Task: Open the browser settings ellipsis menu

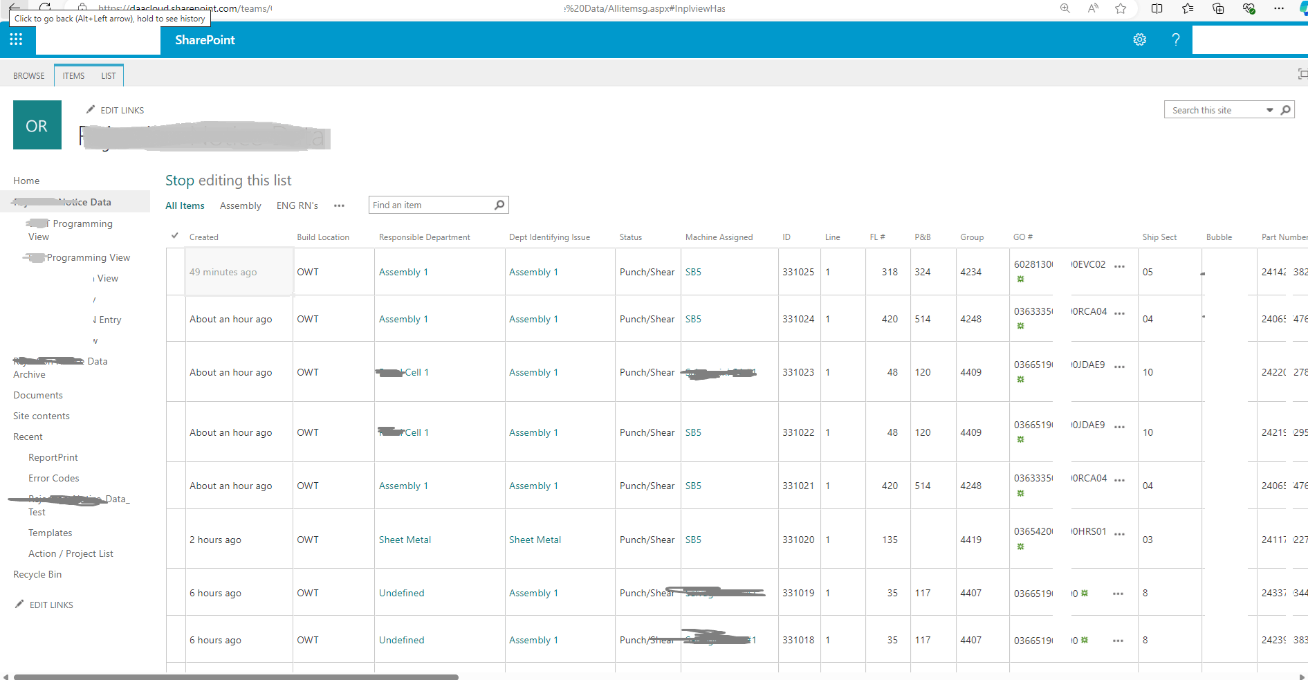Action: coord(1279,8)
